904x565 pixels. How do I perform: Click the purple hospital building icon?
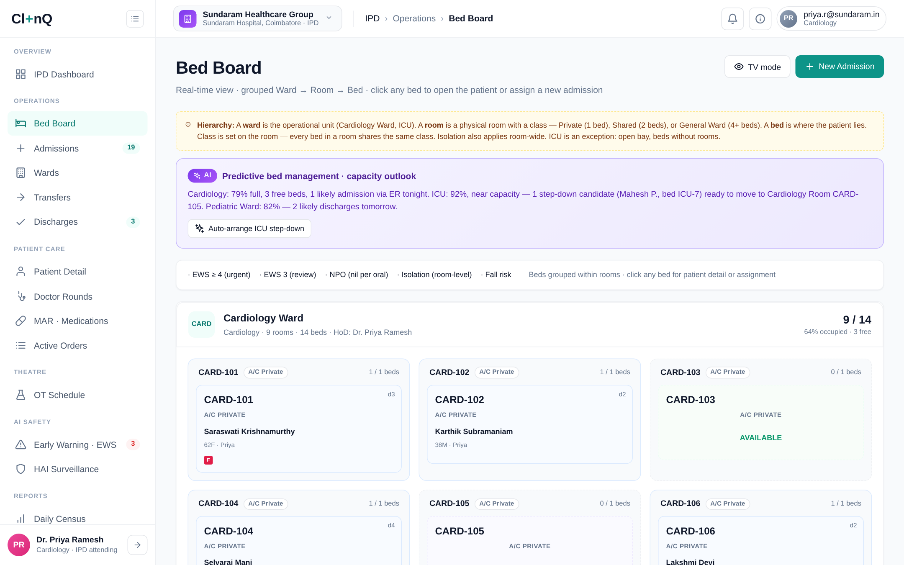[x=187, y=19]
